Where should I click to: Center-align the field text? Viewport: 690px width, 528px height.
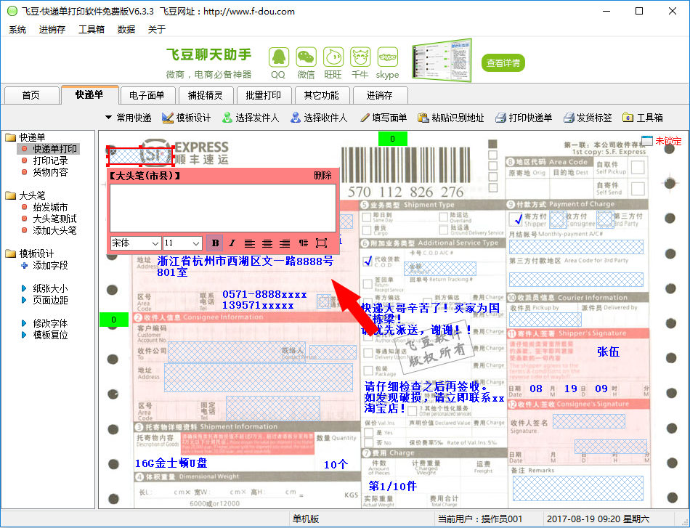coord(267,243)
